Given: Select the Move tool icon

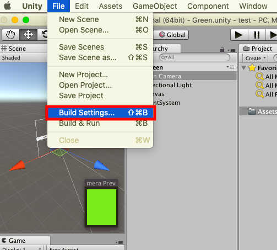Looking at the screenshot, I should pyautogui.click(x=28, y=35).
